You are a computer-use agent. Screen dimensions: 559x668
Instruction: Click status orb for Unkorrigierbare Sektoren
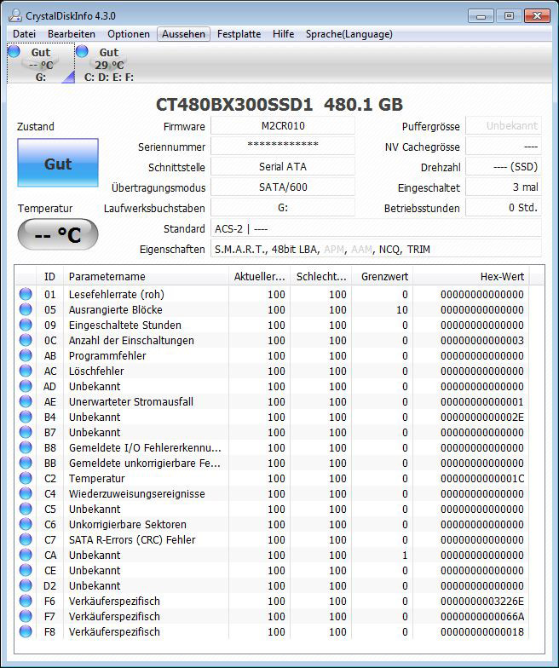tap(26, 524)
